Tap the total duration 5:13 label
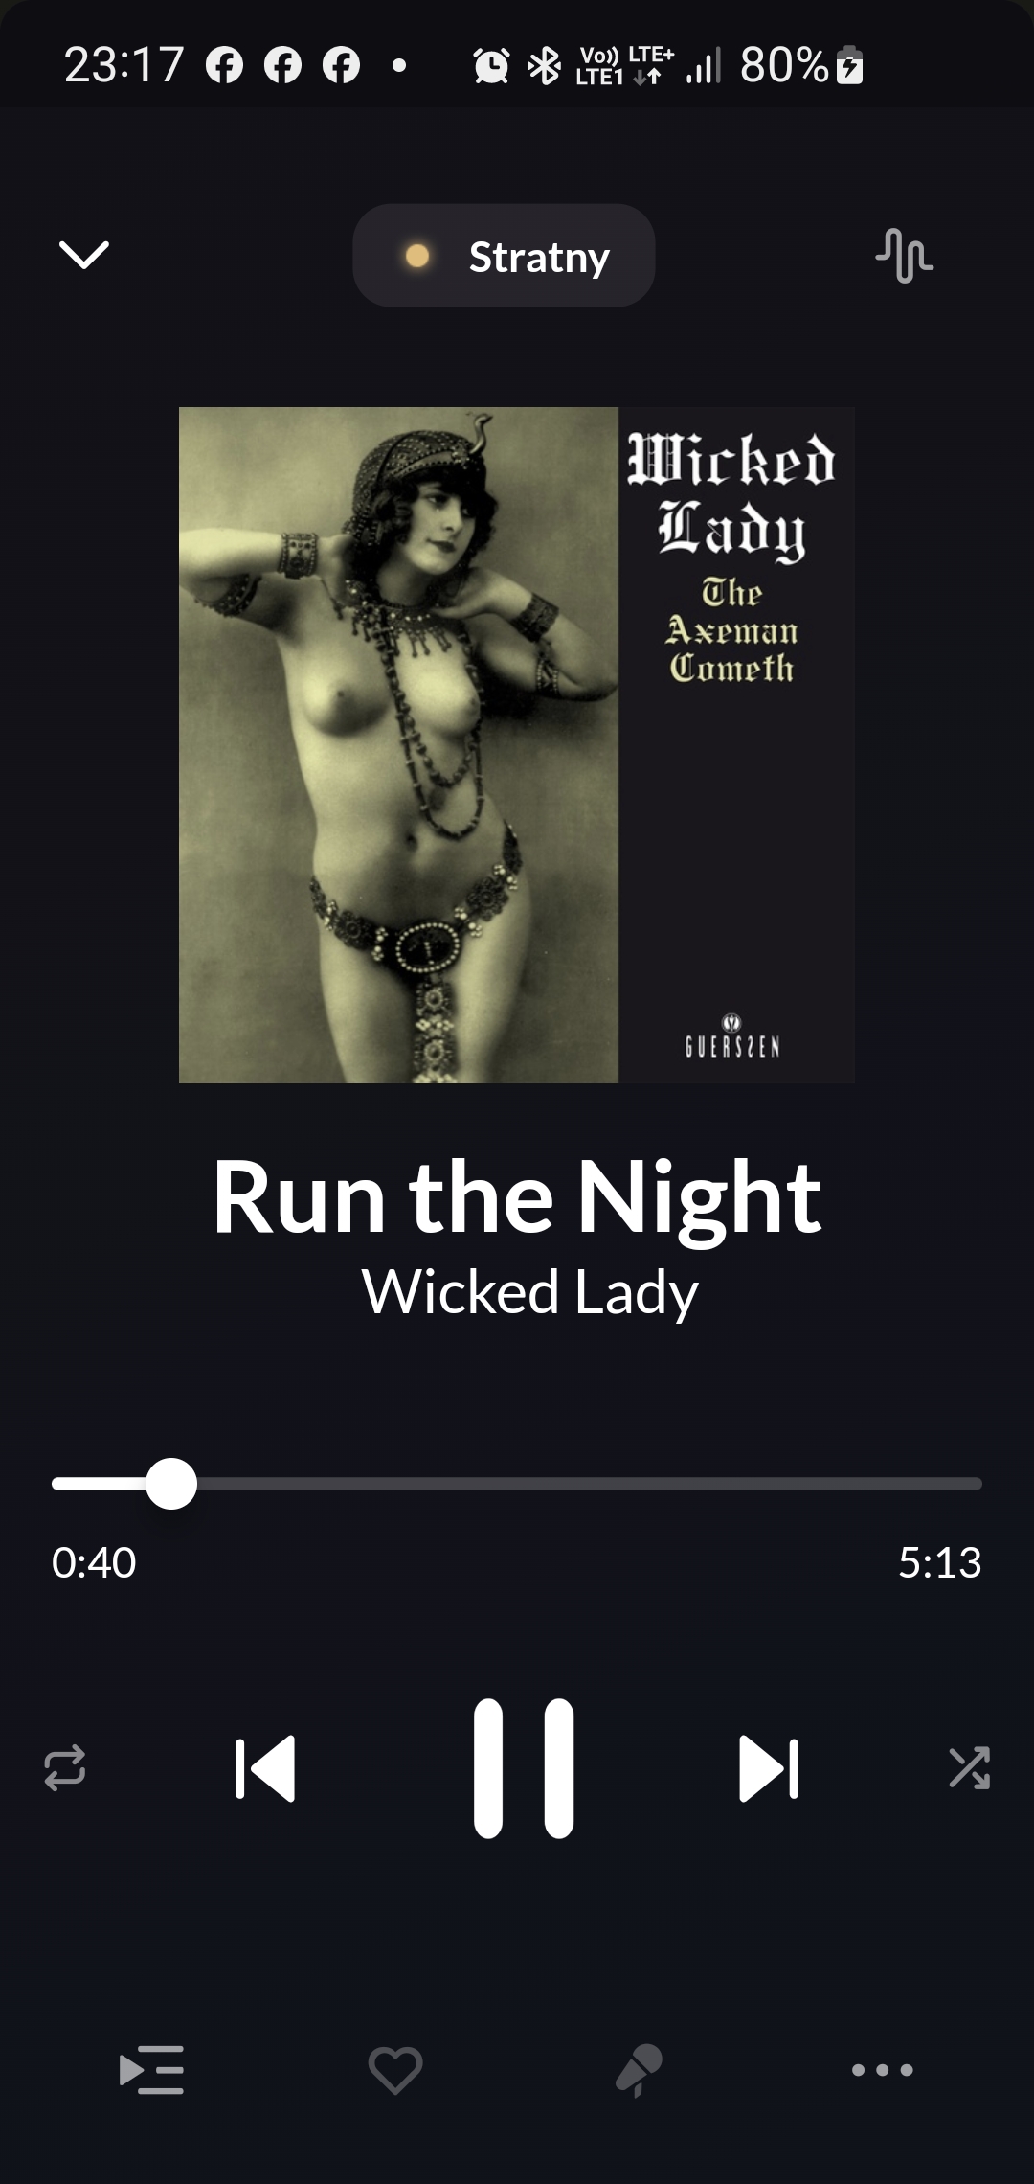 [x=940, y=1562]
